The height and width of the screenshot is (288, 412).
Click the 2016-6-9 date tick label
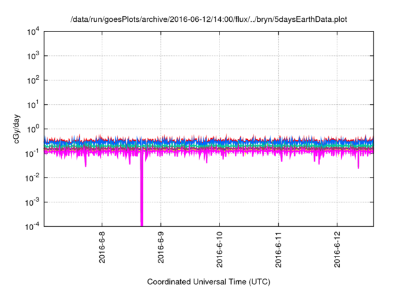[x=161, y=248]
